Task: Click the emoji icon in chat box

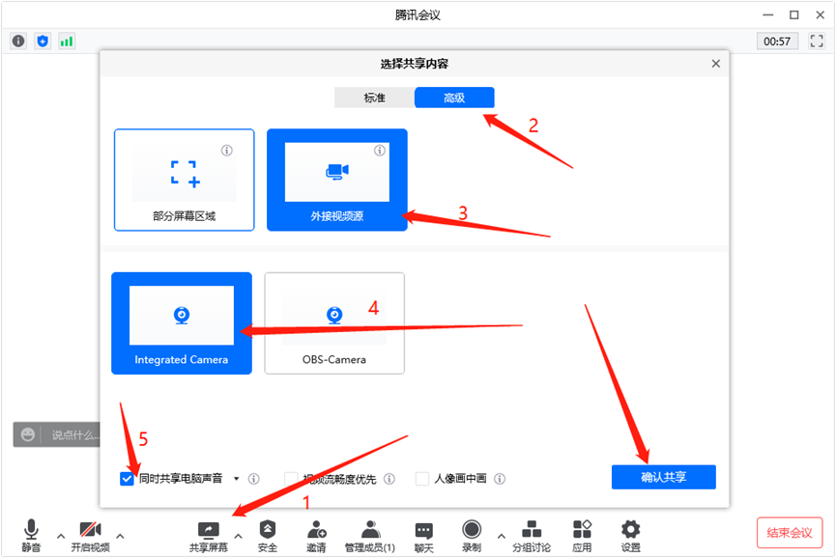Action: (28, 435)
